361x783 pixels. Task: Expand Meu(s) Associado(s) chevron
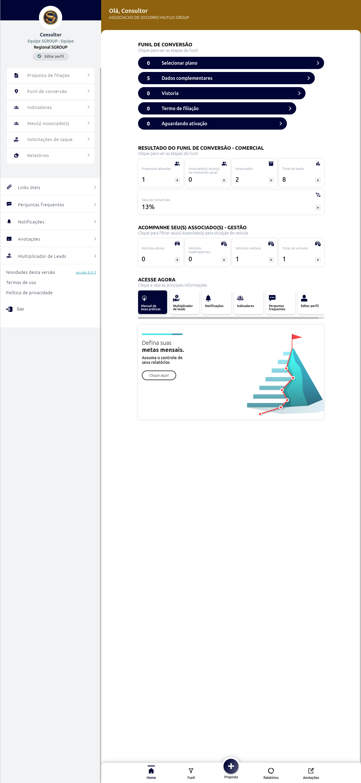(88, 123)
